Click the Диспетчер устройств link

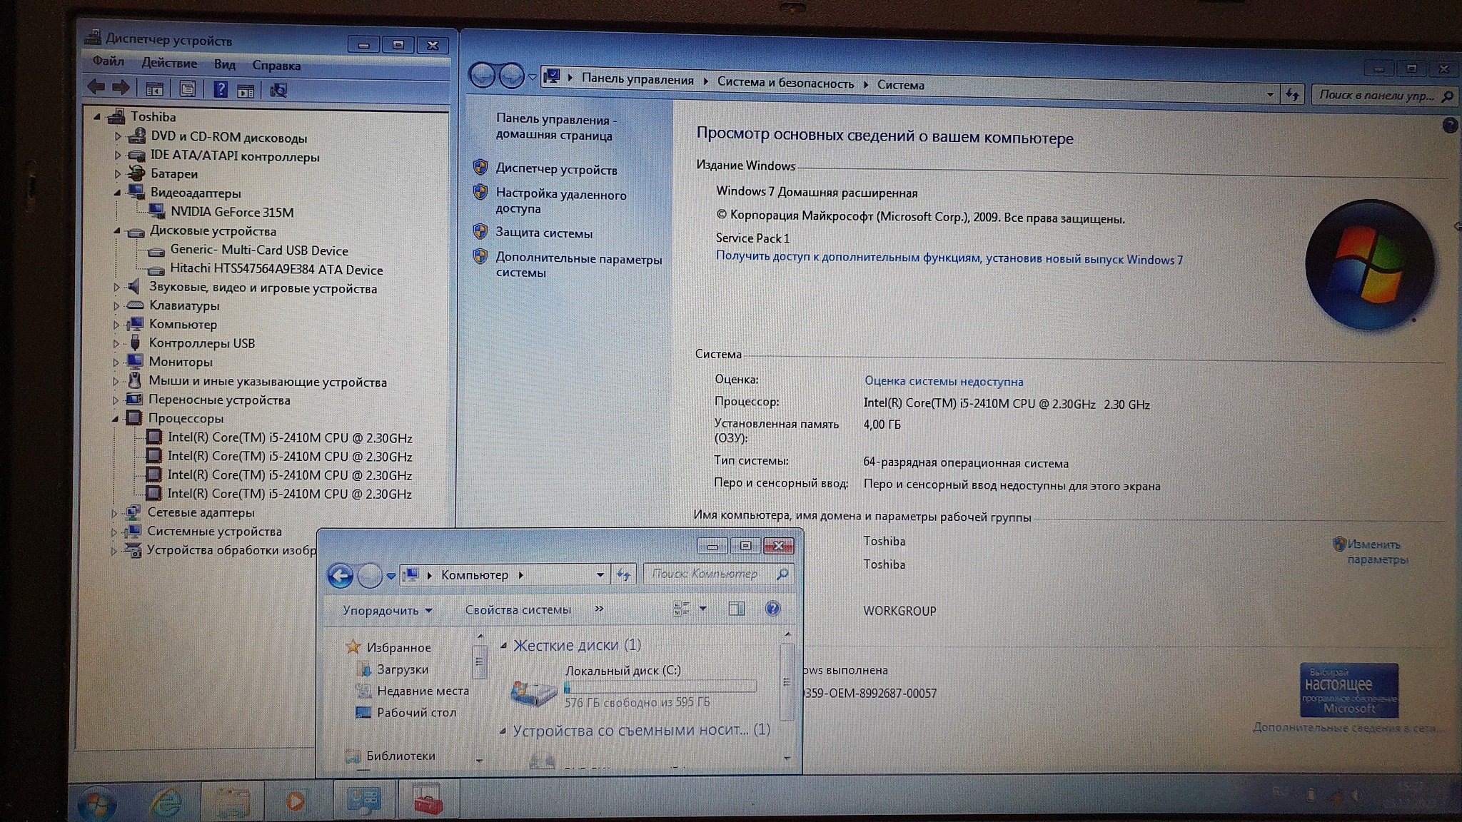[556, 170]
